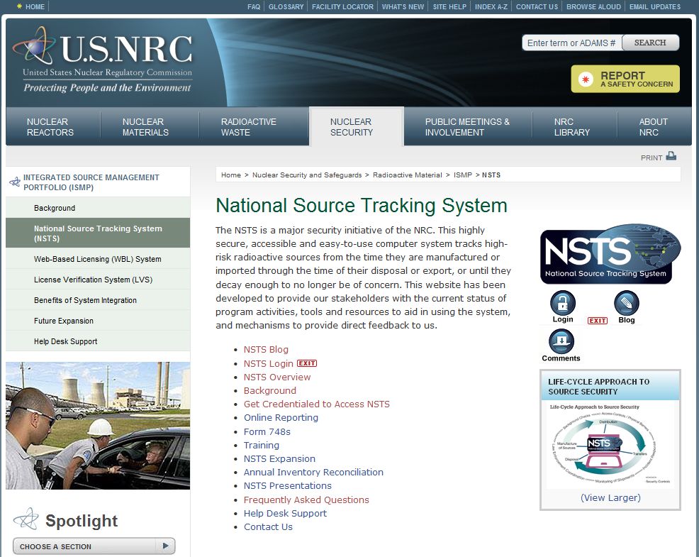This screenshot has width=699, height=557.
Task: Open Get Credentialed to Access NSTS
Action: click(x=316, y=404)
